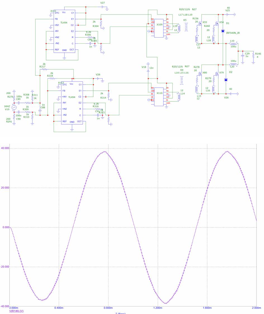
Task: Click the V25 supply battery symbol
Action: tap(228, 15)
